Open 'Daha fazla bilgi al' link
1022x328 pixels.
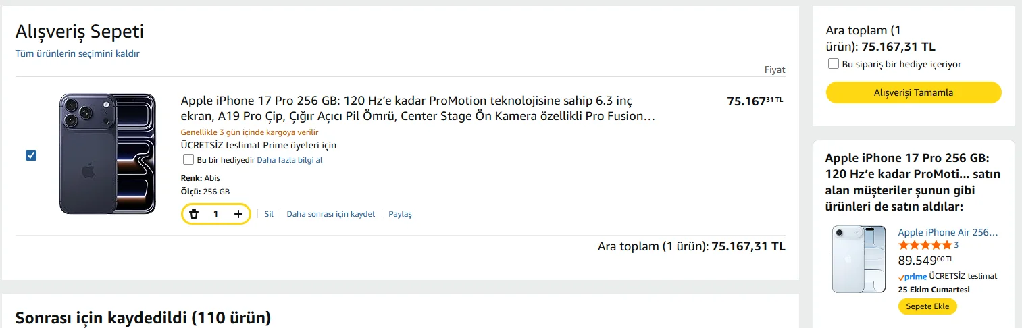click(290, 160)
